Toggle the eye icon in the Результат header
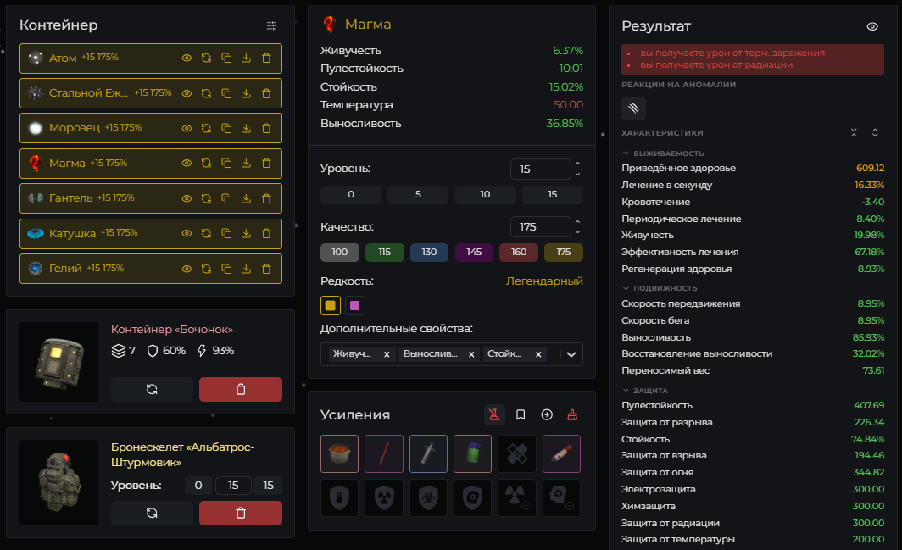The width and height of the screenshot is (902, 550). [872, 26]
